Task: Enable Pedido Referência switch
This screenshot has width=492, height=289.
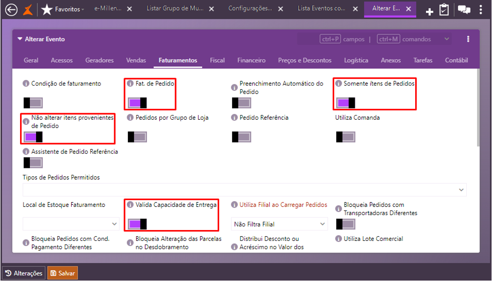Action: [241, 137]
